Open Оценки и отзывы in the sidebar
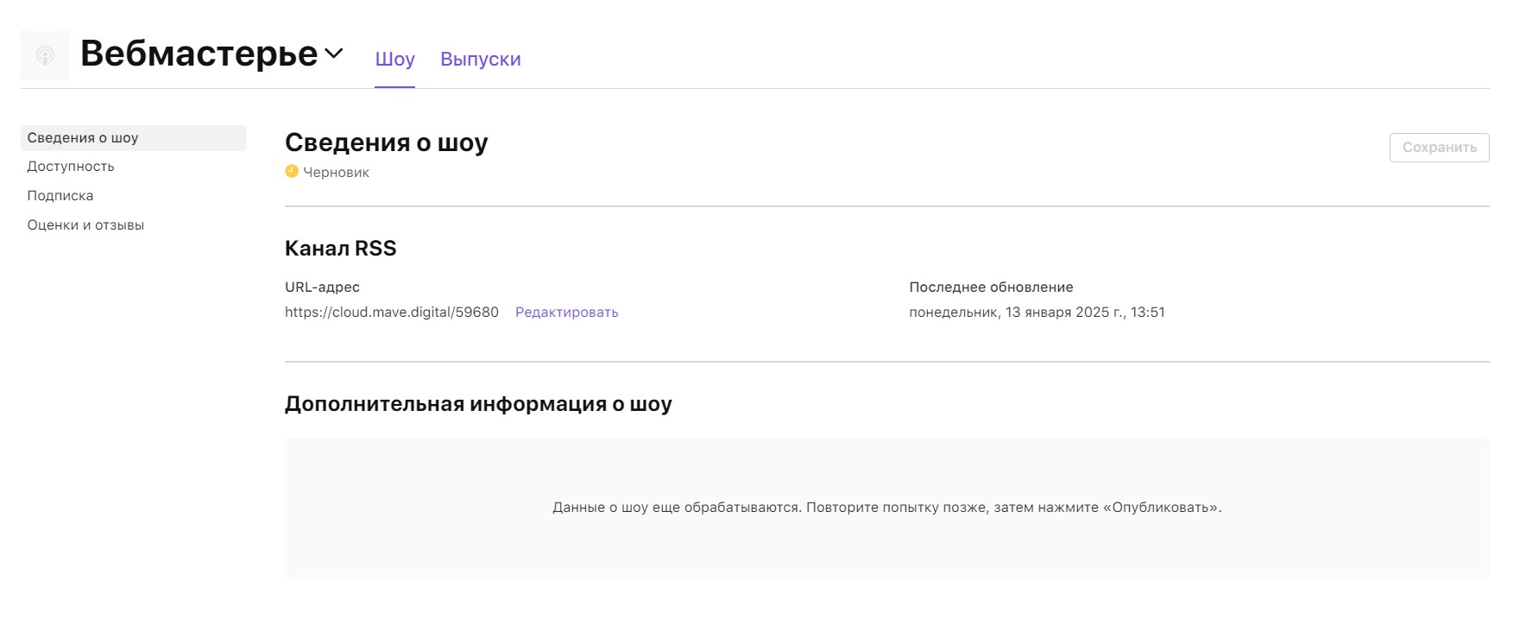This screenshot has width=1526, height=619. 85,225
